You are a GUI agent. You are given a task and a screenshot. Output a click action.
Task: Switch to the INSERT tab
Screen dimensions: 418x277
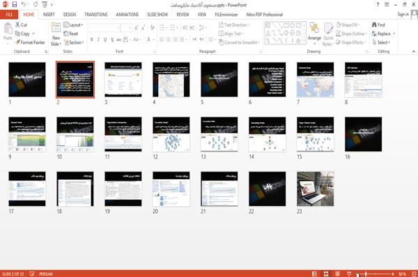coord(49,15)
